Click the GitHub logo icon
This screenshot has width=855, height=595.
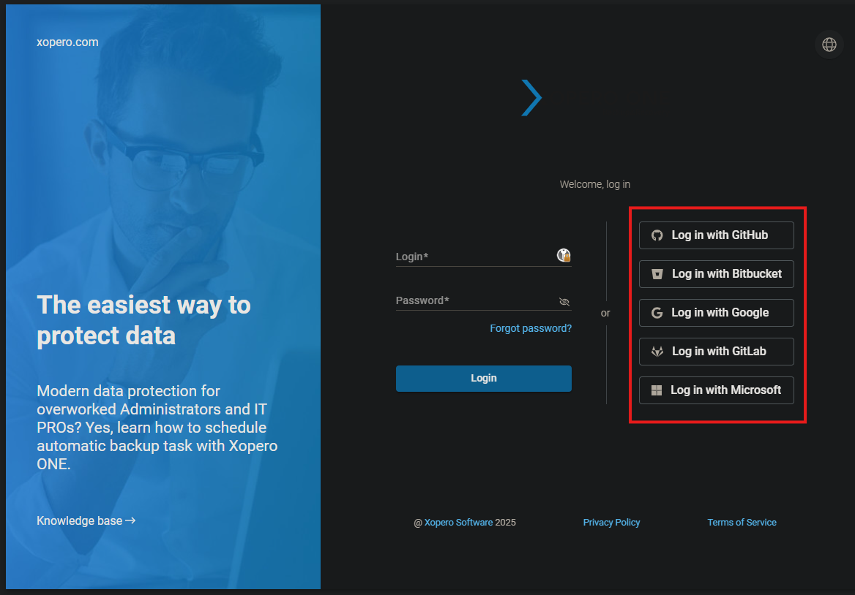coord(657,235)
